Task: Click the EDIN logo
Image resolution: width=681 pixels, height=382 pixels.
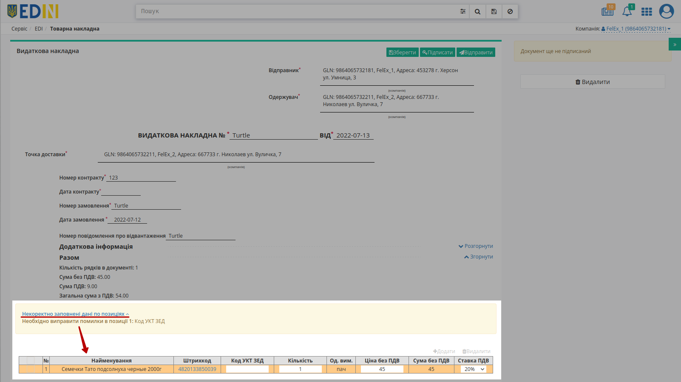Action: [33, 11]
